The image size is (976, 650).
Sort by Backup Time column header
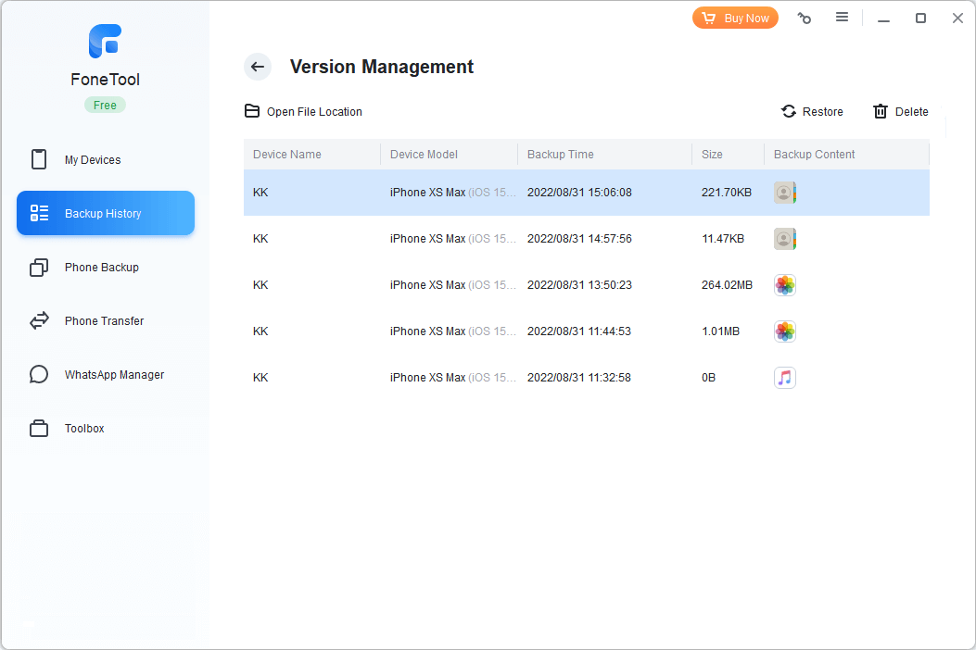pyautogui.click(x=561, y=155)
